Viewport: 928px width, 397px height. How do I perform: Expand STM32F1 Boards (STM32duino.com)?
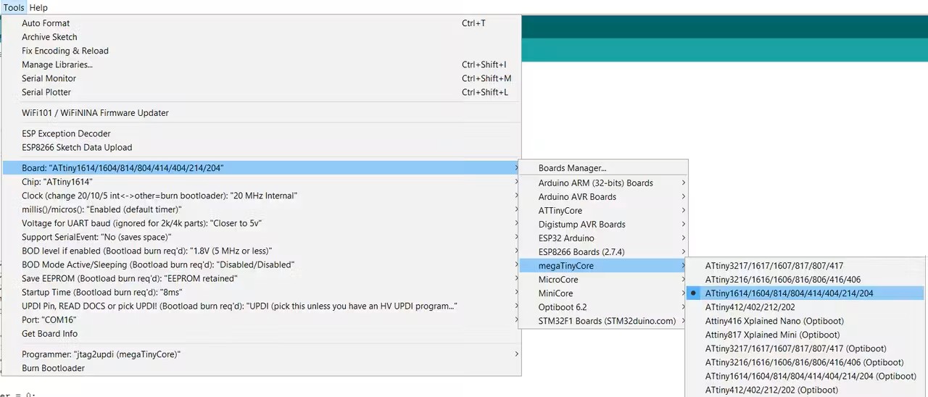[x=603, y=321]
